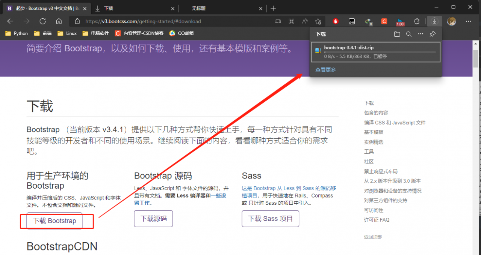This screenshot has width=481, height=255.
Task: Go to 下载 in the sidebar navigation
Action: click(369, 103)
